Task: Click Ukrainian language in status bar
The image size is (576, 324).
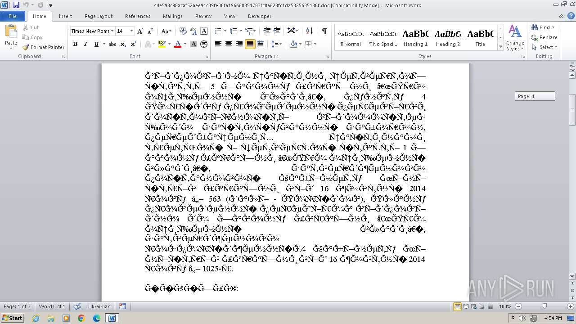Action: (99, 306)
